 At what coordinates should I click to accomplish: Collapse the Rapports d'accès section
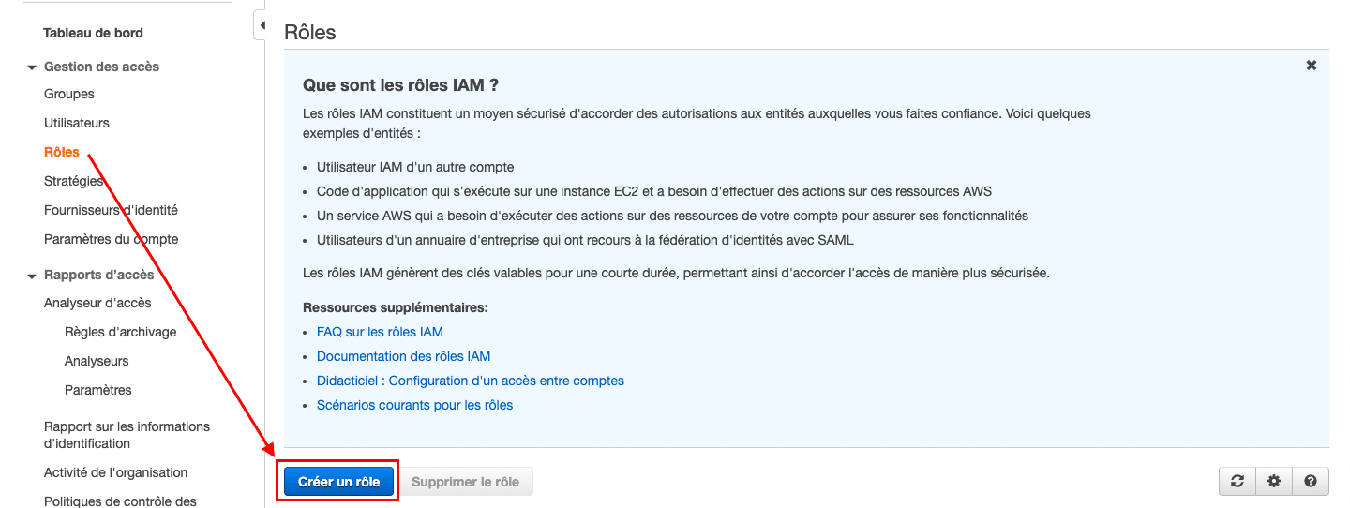coord(32,276)
